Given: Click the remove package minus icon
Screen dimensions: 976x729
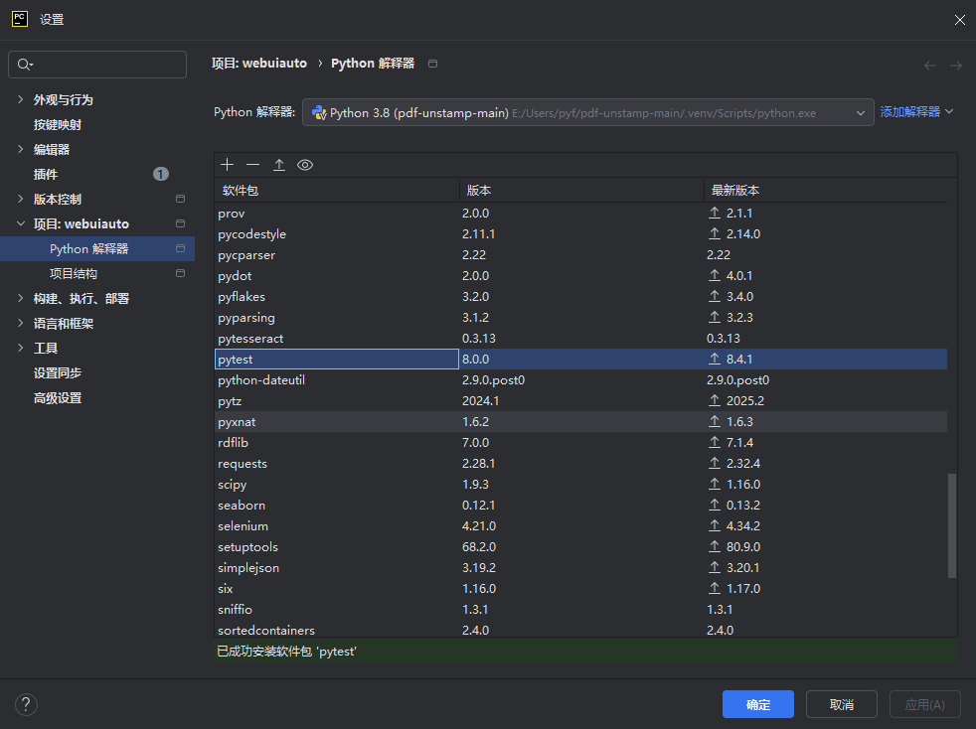Looking at the screenshot, I should click(x=252, y=165).
